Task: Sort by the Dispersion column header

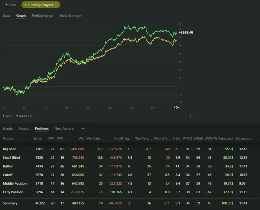Action: tap(244, 138)
